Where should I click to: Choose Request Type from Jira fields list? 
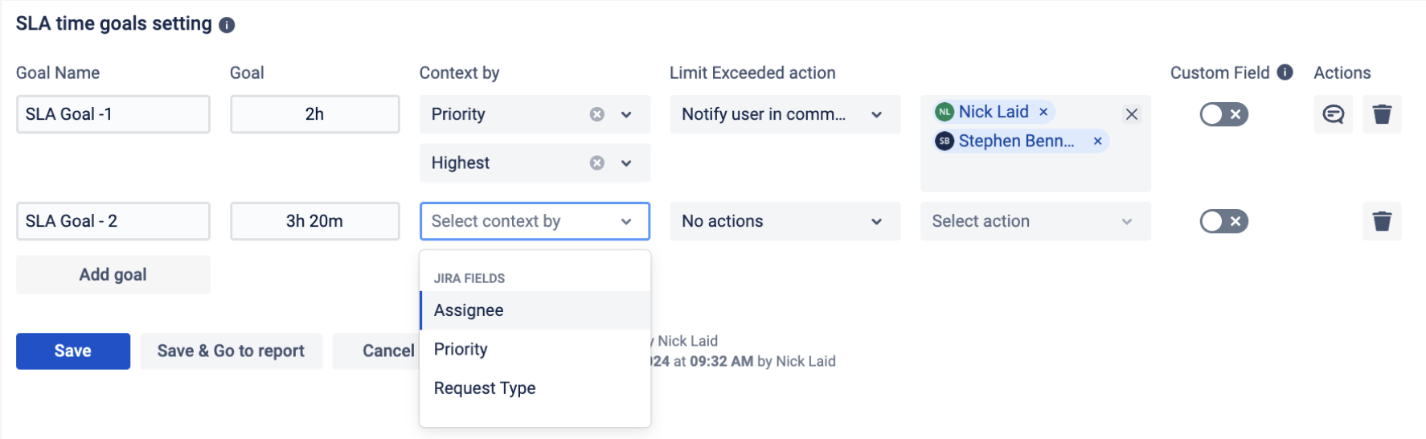coord(485,388)
